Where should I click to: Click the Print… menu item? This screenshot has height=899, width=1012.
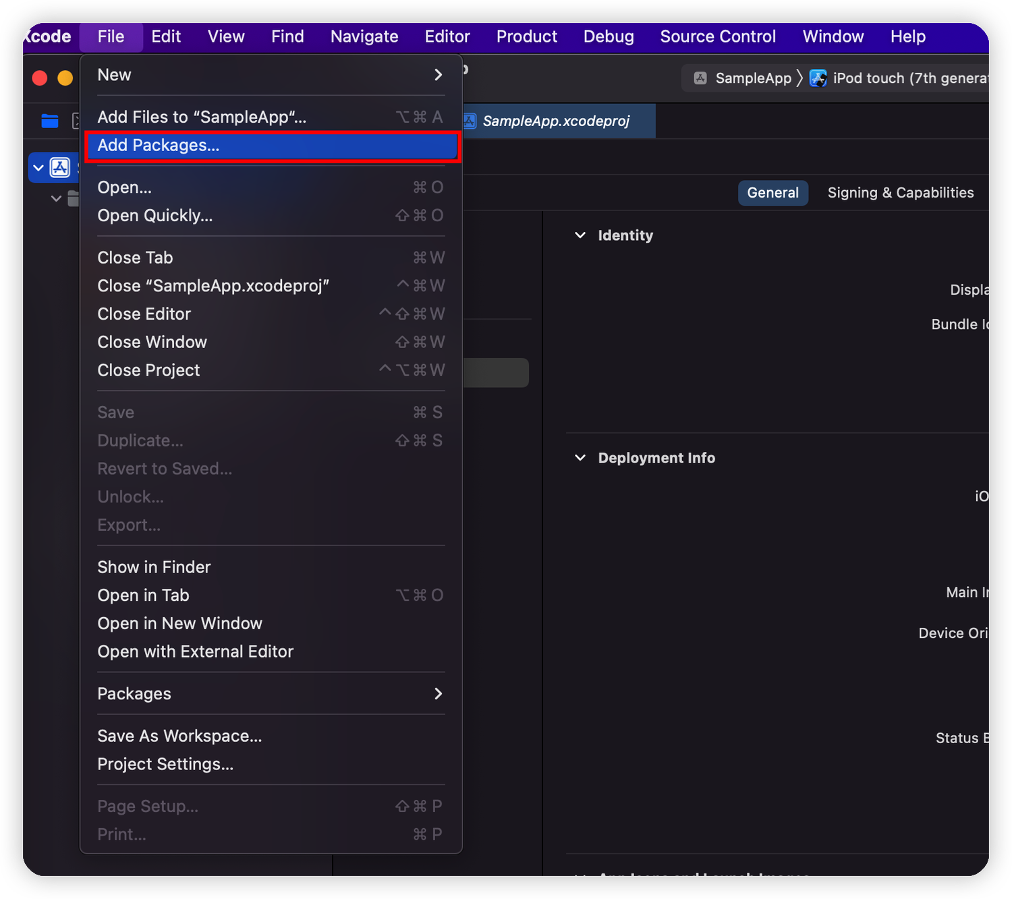click(271, 835)
